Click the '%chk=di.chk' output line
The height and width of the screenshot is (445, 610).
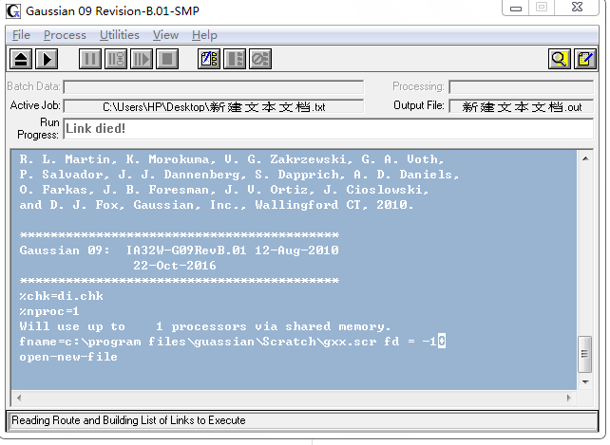click(x=61, y=296)
